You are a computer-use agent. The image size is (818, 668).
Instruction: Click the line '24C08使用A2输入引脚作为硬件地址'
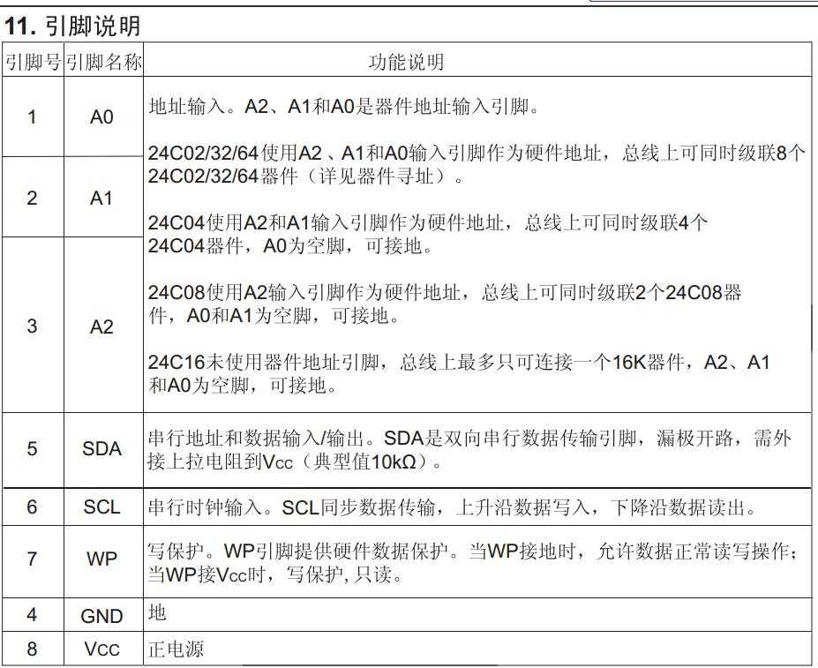tap(445, 292)
